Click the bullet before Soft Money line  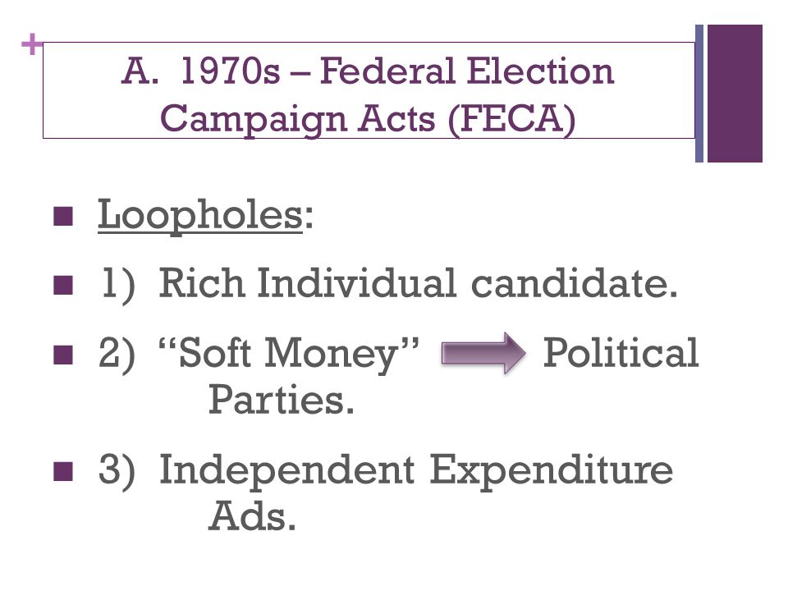[x=63, y=354]
